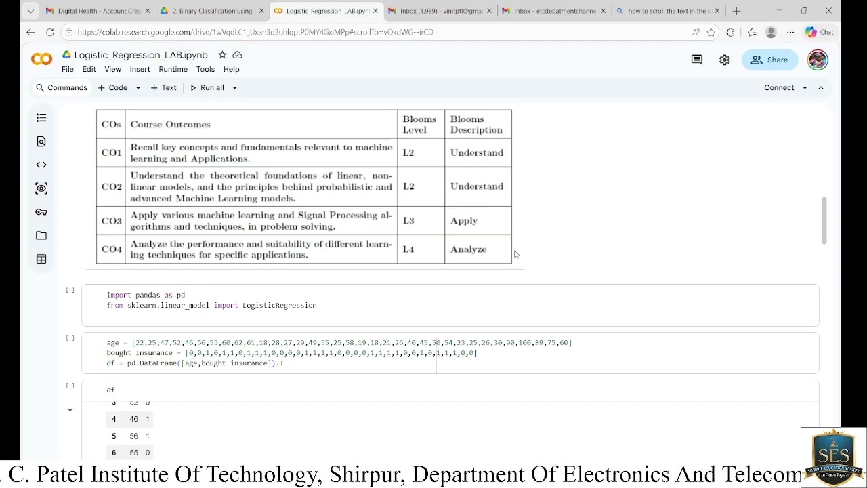Run the age and bought_insurance cell
Image resolution: width=867 pixels, height=488 pixels.
point(70,338)
